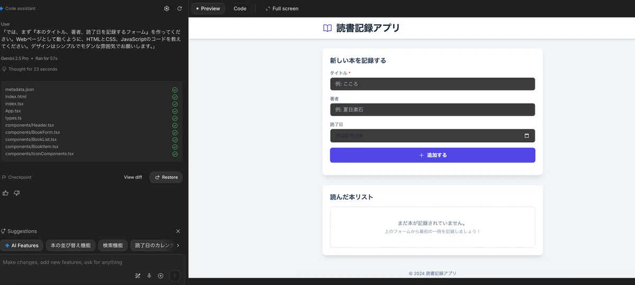Viewport: 635px width, 285px height.
Task: Open App.tsx in the file list
Action: [x=13, y=111]
